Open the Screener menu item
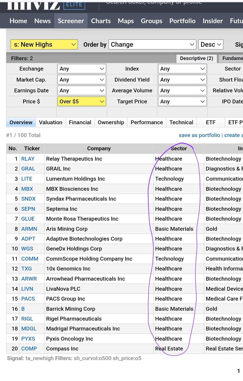The width and height of the screenshot is (243, 381). tap(71, 21)
